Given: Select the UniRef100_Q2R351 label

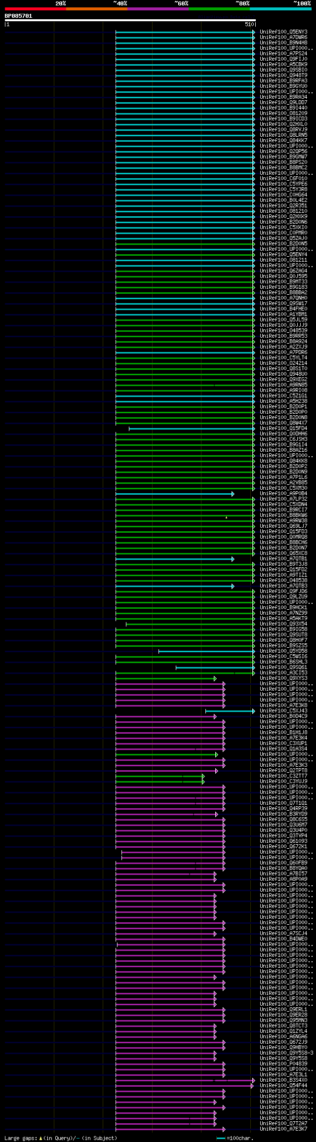Looking at the screenshot, I should (x=283, y=206).
